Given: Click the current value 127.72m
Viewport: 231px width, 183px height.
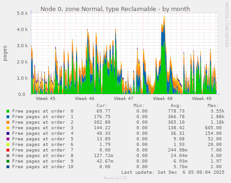Looking at the screenshot, I should pos(104,156).
